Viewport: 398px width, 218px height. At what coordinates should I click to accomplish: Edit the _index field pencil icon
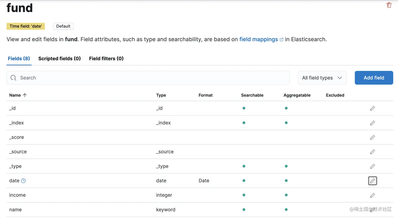(372, 123)
